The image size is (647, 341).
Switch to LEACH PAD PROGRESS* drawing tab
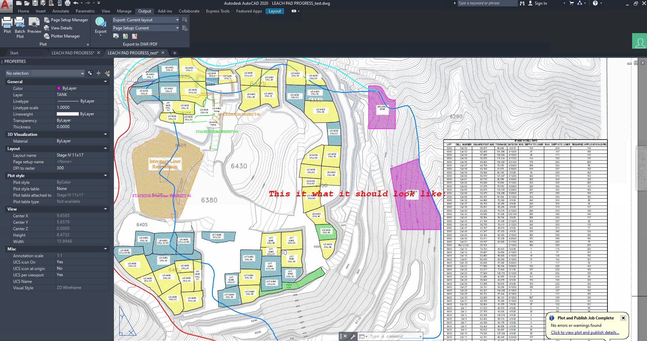(73, 53)
